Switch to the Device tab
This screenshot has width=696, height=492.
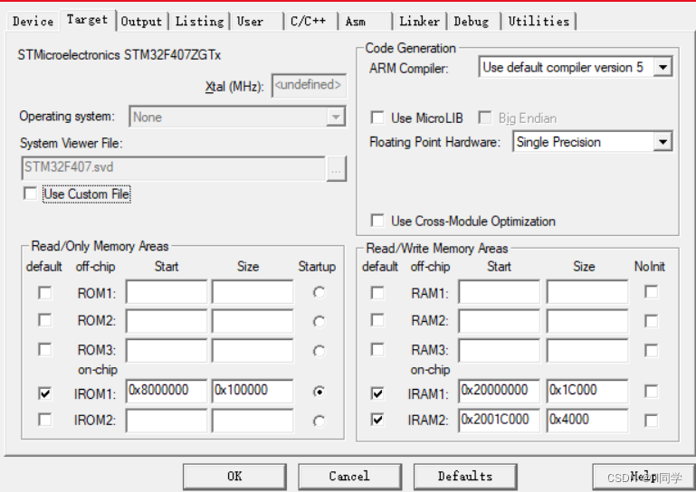pyautogui.click(x=33, y=22)
